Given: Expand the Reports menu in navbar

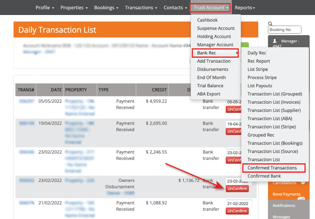Looking at the screenshot, I should coord(245,7).
